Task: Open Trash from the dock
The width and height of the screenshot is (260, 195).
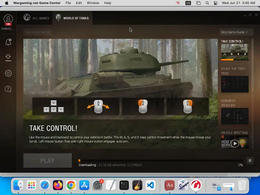Action: [x=242, y=185]
